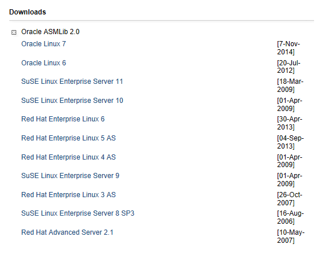Click the Downloads heading
Screen dimensions: 321x255
click(x=27, y=12)
